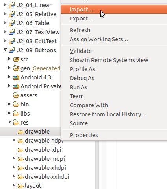Viewport: 167px width, 189px height.
Task: Expand the Android 4.3 library
Action: [9, 77]
